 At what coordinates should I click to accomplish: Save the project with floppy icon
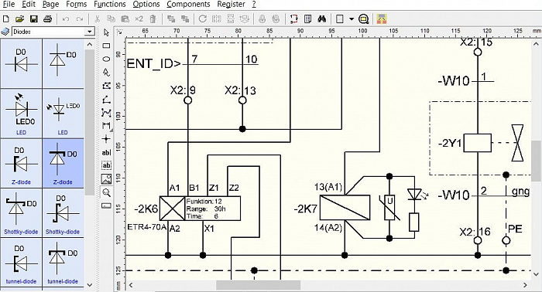(x=33, y=19)
